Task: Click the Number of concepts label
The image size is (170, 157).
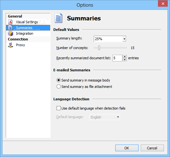Action: coord(72,48)
